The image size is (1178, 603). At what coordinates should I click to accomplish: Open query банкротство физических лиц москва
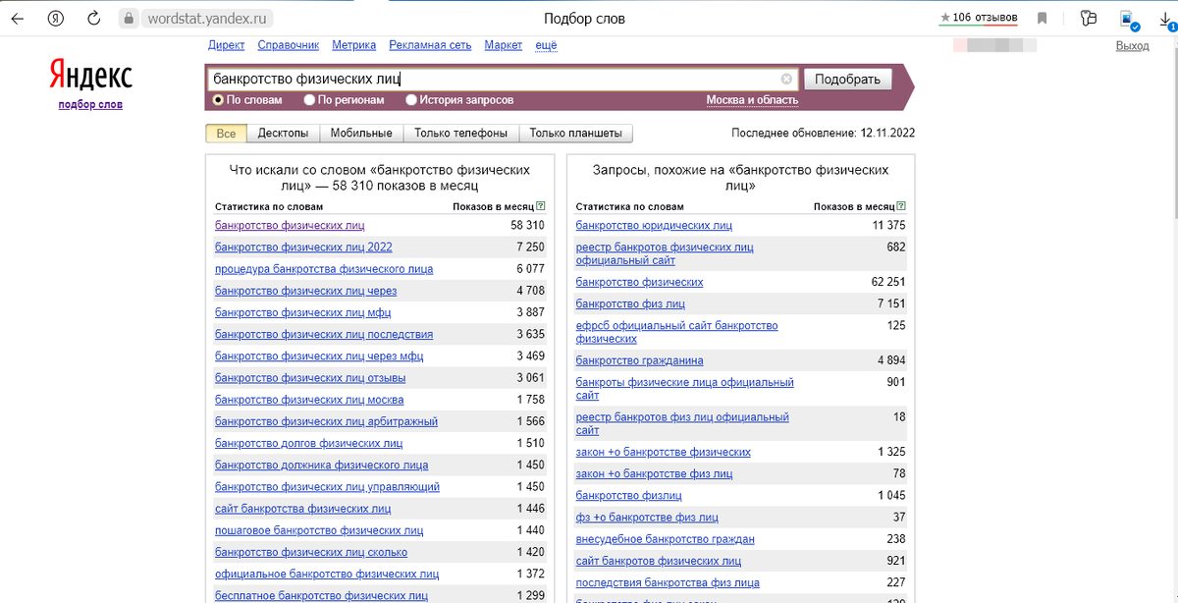point(309,400)
